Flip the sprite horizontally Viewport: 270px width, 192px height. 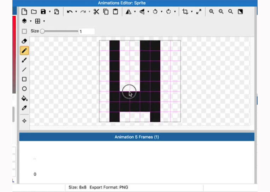[x=128, y=12]
